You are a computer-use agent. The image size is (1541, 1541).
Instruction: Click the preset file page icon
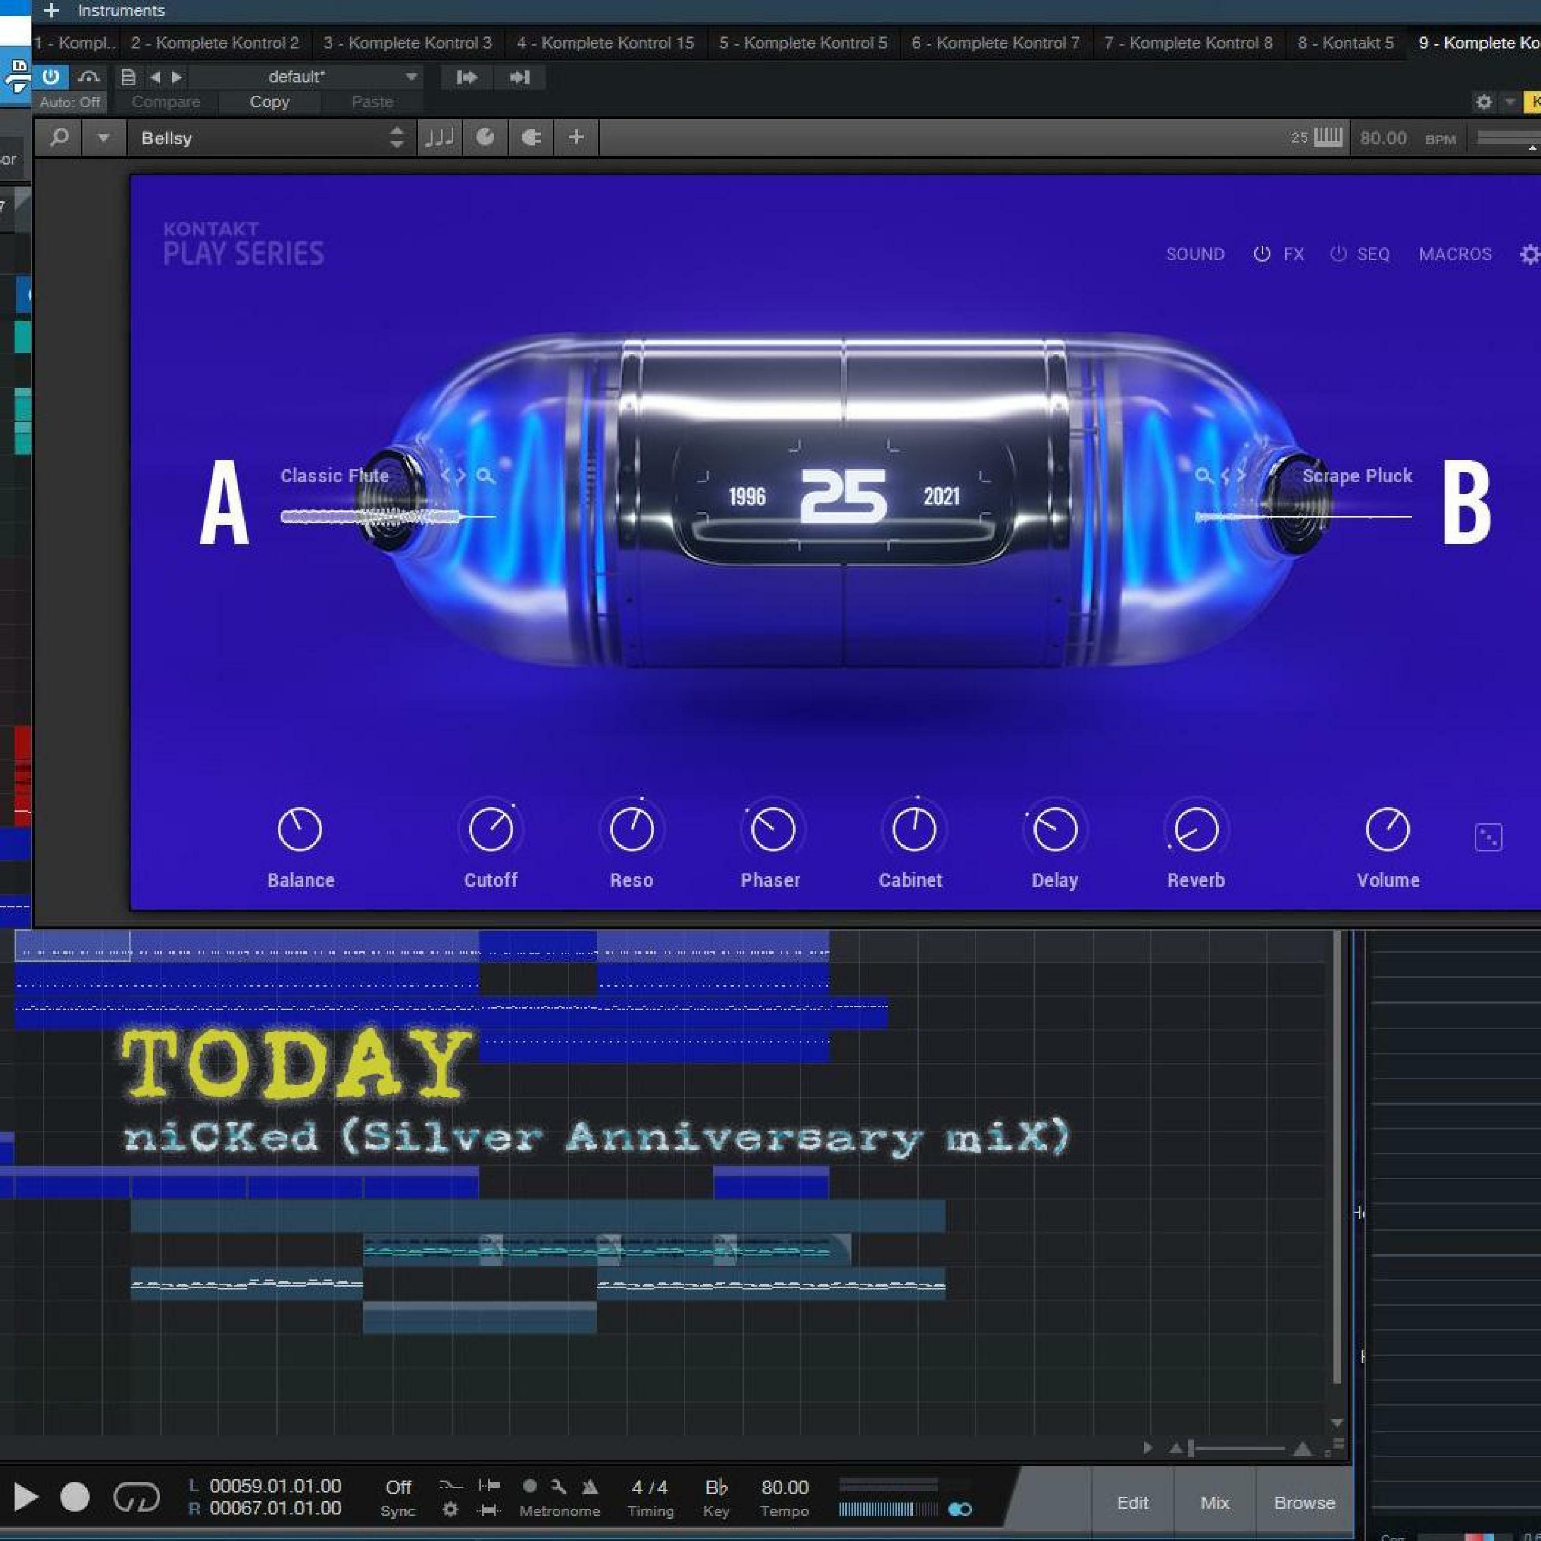[x=127, y=78]
